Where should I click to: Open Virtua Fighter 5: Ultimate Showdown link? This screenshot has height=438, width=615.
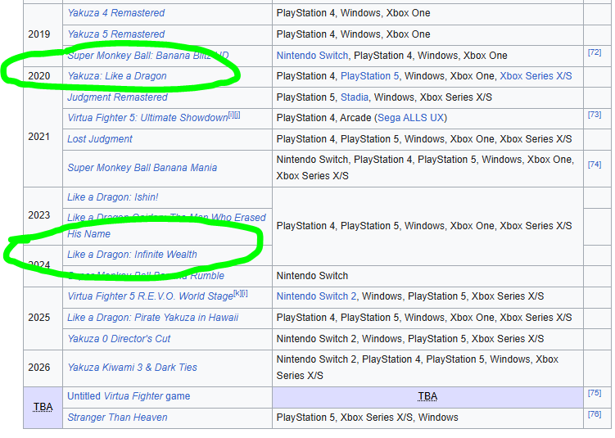click(x=147, y=118)
